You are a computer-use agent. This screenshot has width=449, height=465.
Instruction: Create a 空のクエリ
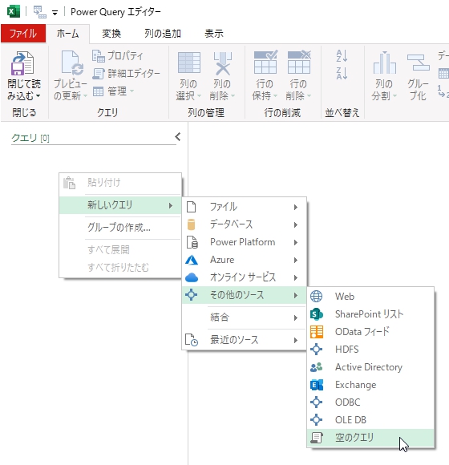[370, 438]
